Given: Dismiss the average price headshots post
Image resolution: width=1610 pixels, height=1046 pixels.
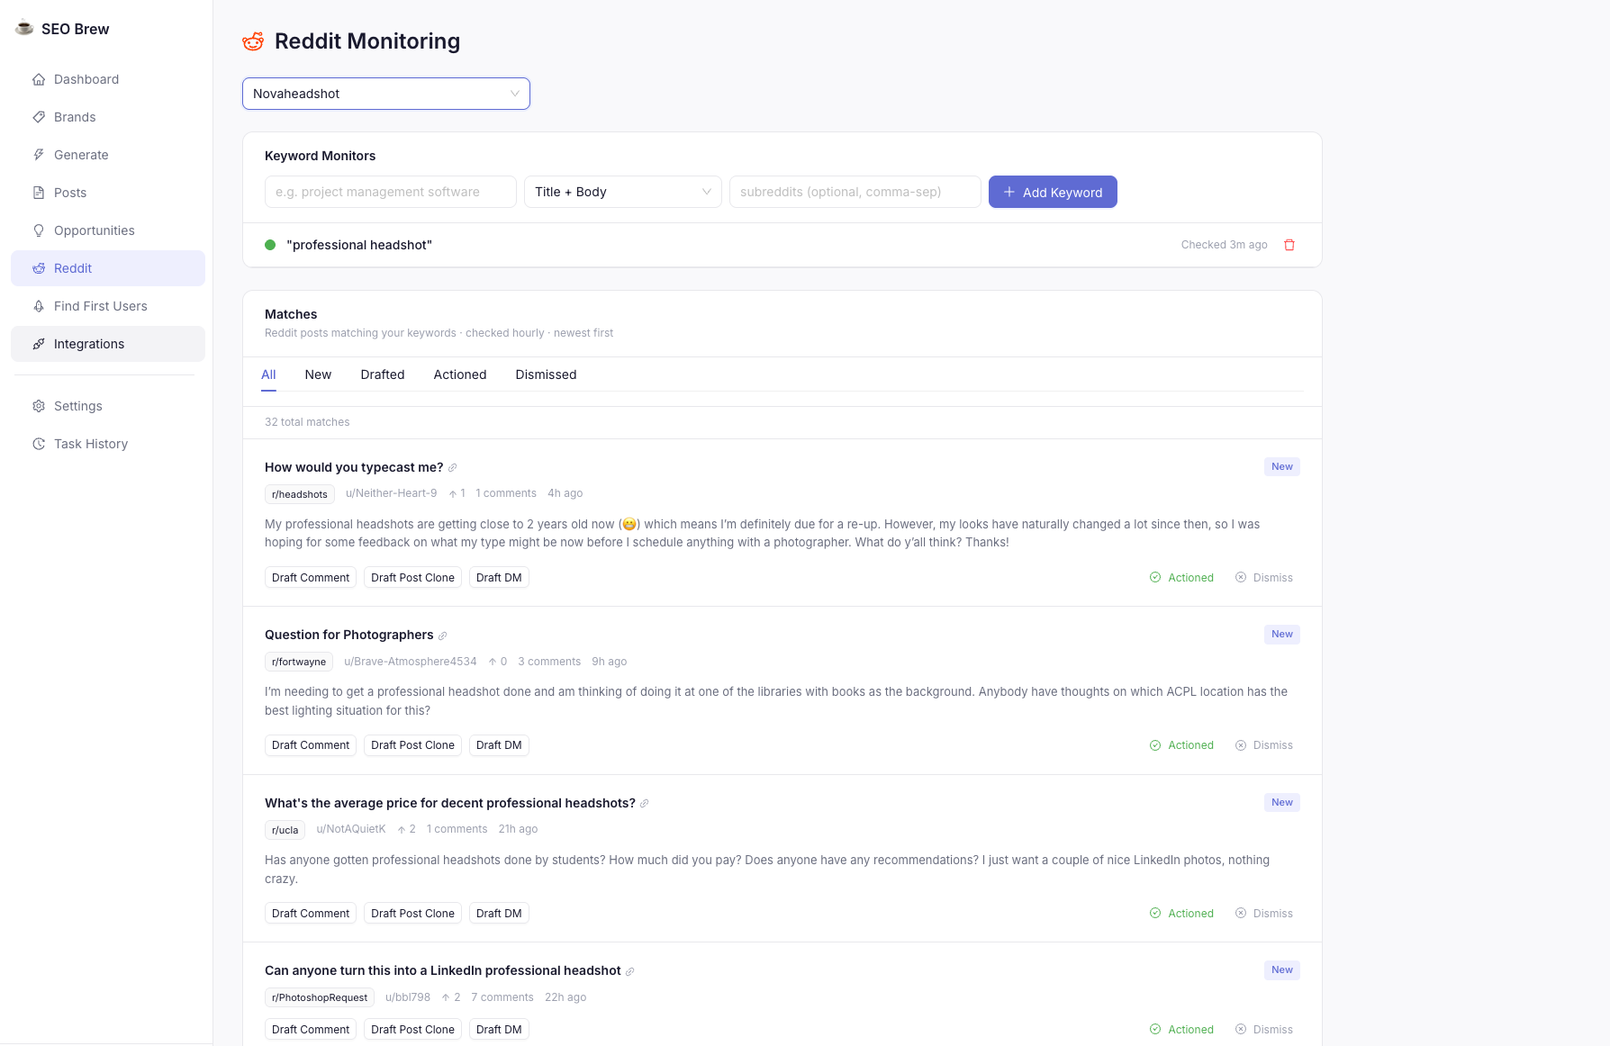Looking at the screenshot, I should 1264,914.
